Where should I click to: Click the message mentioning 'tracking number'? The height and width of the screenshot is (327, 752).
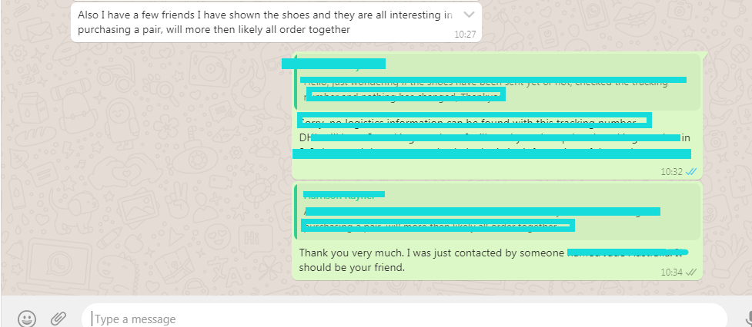point(473,123)
